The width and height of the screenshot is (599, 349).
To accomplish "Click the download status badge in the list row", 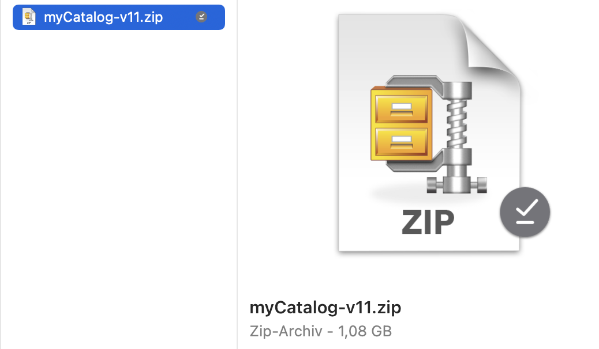I will coord(201,17).
